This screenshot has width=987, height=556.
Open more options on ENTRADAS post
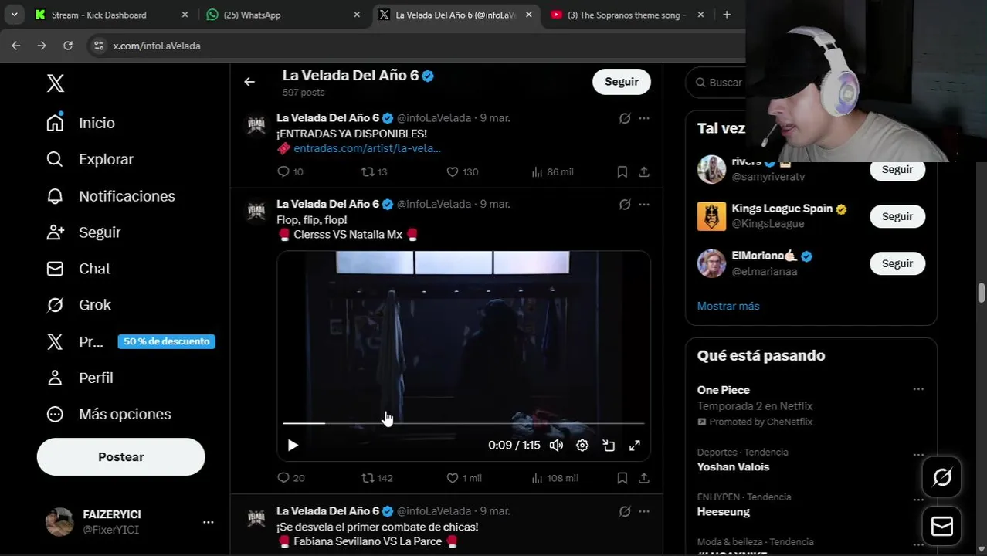click(x=643, y=118)
